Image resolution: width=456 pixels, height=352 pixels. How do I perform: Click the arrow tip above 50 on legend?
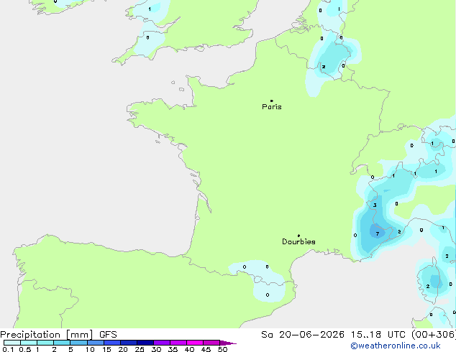228,343
